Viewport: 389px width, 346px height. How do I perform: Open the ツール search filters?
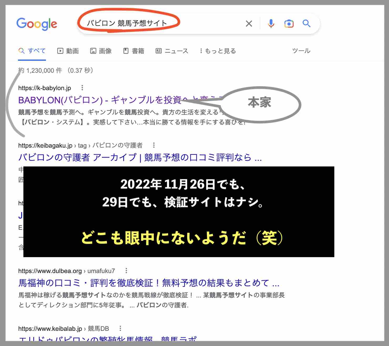(x=301, y=51)
